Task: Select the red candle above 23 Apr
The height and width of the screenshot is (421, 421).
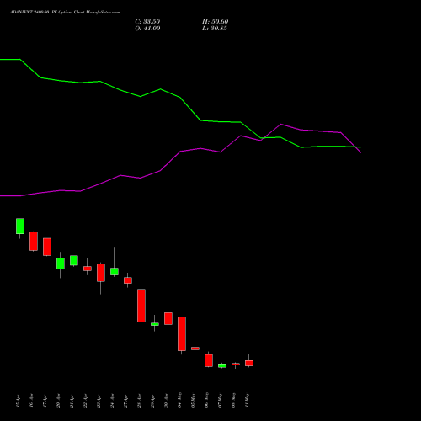Action: click(x=101, y=273)
